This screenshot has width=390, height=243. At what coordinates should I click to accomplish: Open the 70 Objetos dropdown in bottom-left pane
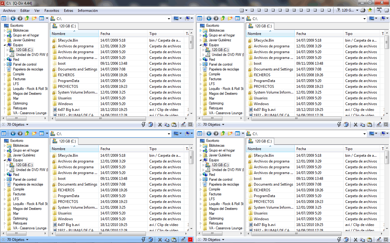point(27,240)
